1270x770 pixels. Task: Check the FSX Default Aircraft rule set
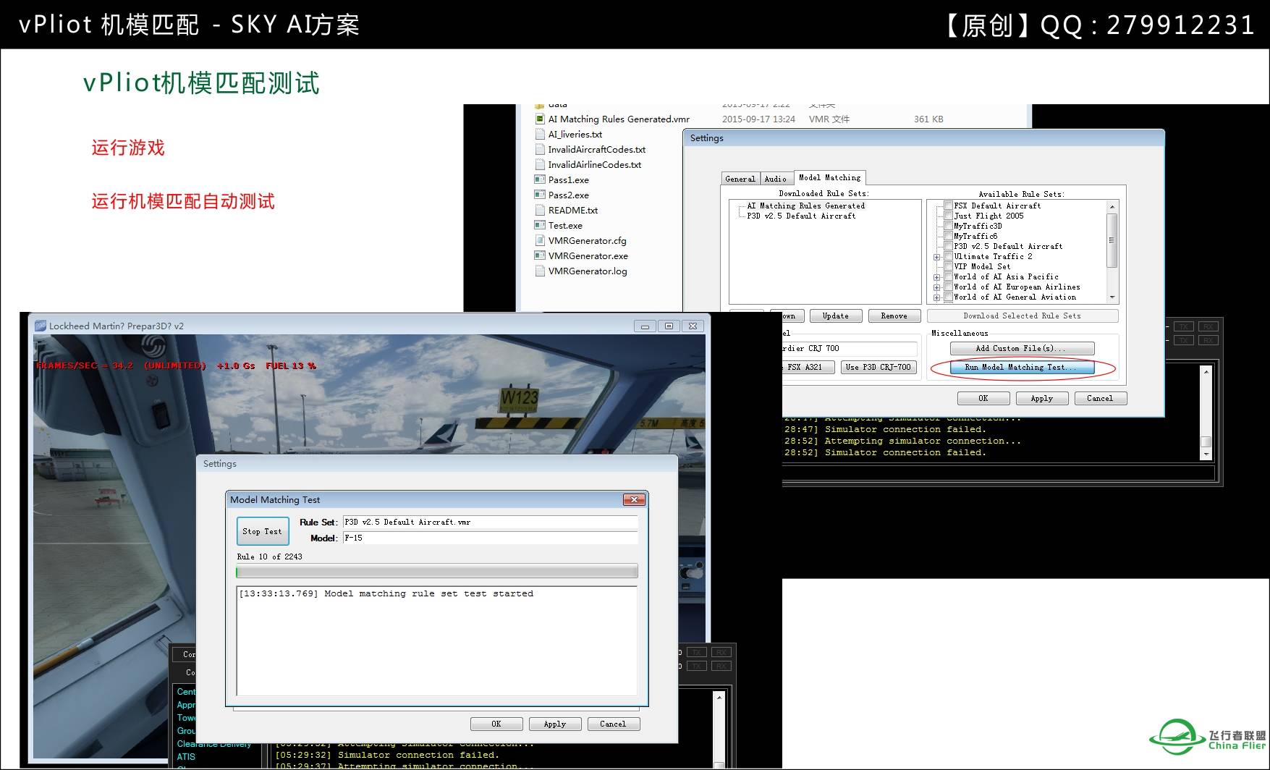point(948,206)
